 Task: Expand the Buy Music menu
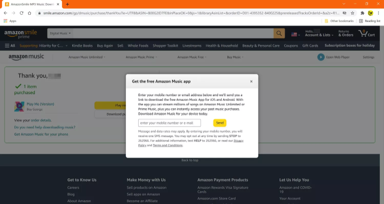coord(235,57)
